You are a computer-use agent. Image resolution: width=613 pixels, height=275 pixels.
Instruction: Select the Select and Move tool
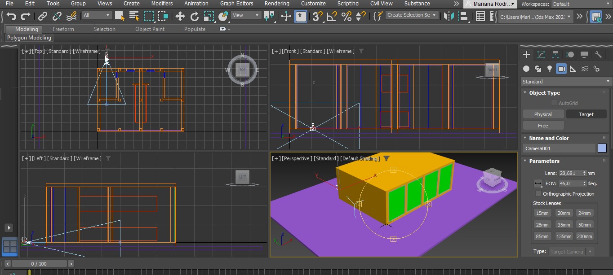(180, 17)
